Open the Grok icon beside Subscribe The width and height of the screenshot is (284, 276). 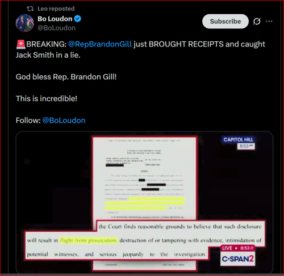coord(257,22)
